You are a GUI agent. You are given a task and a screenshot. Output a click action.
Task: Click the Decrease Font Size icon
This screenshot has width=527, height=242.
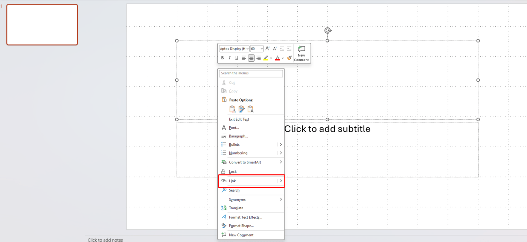tap(275, 48)
